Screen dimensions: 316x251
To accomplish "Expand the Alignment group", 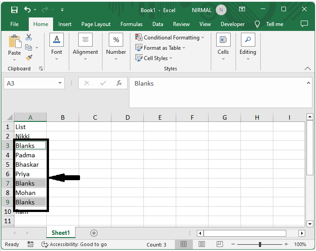I will [85, 47].
